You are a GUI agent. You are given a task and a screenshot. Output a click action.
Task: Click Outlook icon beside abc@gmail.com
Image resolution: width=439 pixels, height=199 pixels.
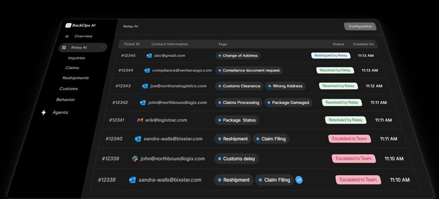(x=149, y=55)
